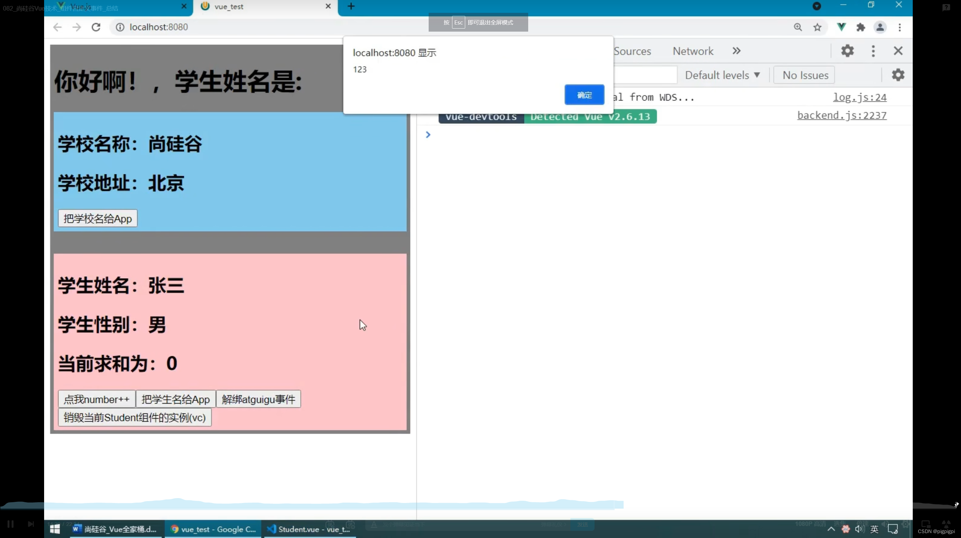Expand the No Issues dropdown filter
This screenshot has width=961, height=538.
tap(805, 75)
